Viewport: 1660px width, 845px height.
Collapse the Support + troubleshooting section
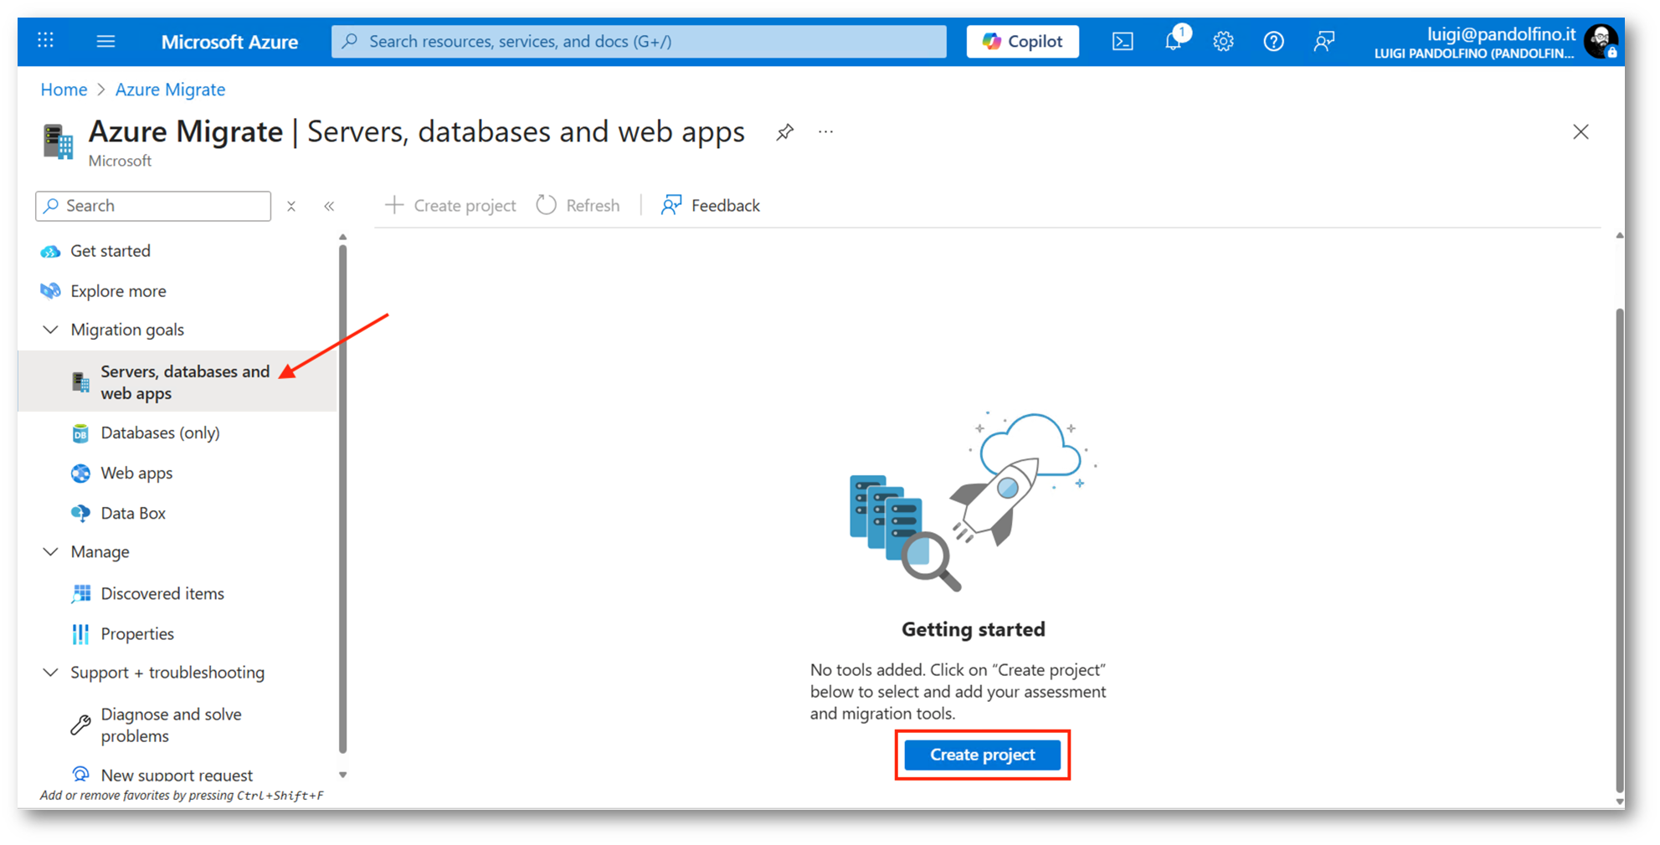coord(51,673)
